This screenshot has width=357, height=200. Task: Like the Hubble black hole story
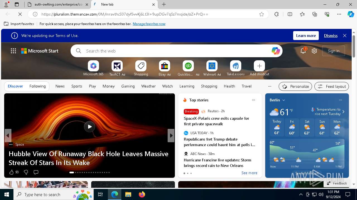(11, 172)
